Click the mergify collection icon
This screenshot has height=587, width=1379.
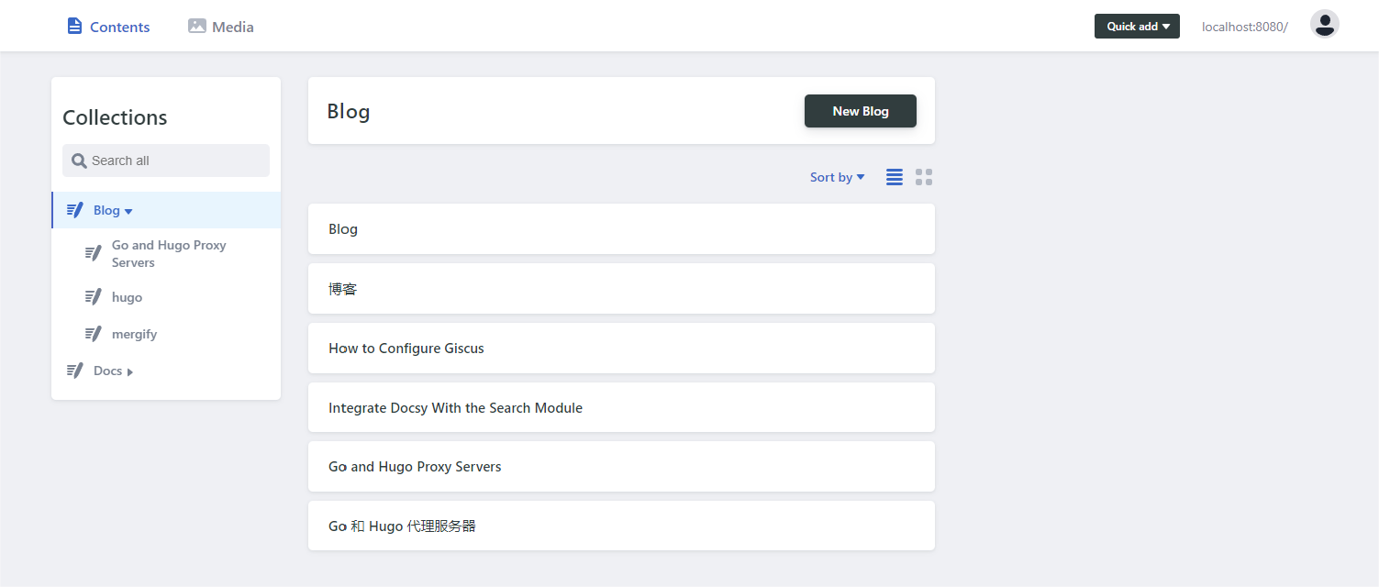[93, 334]
